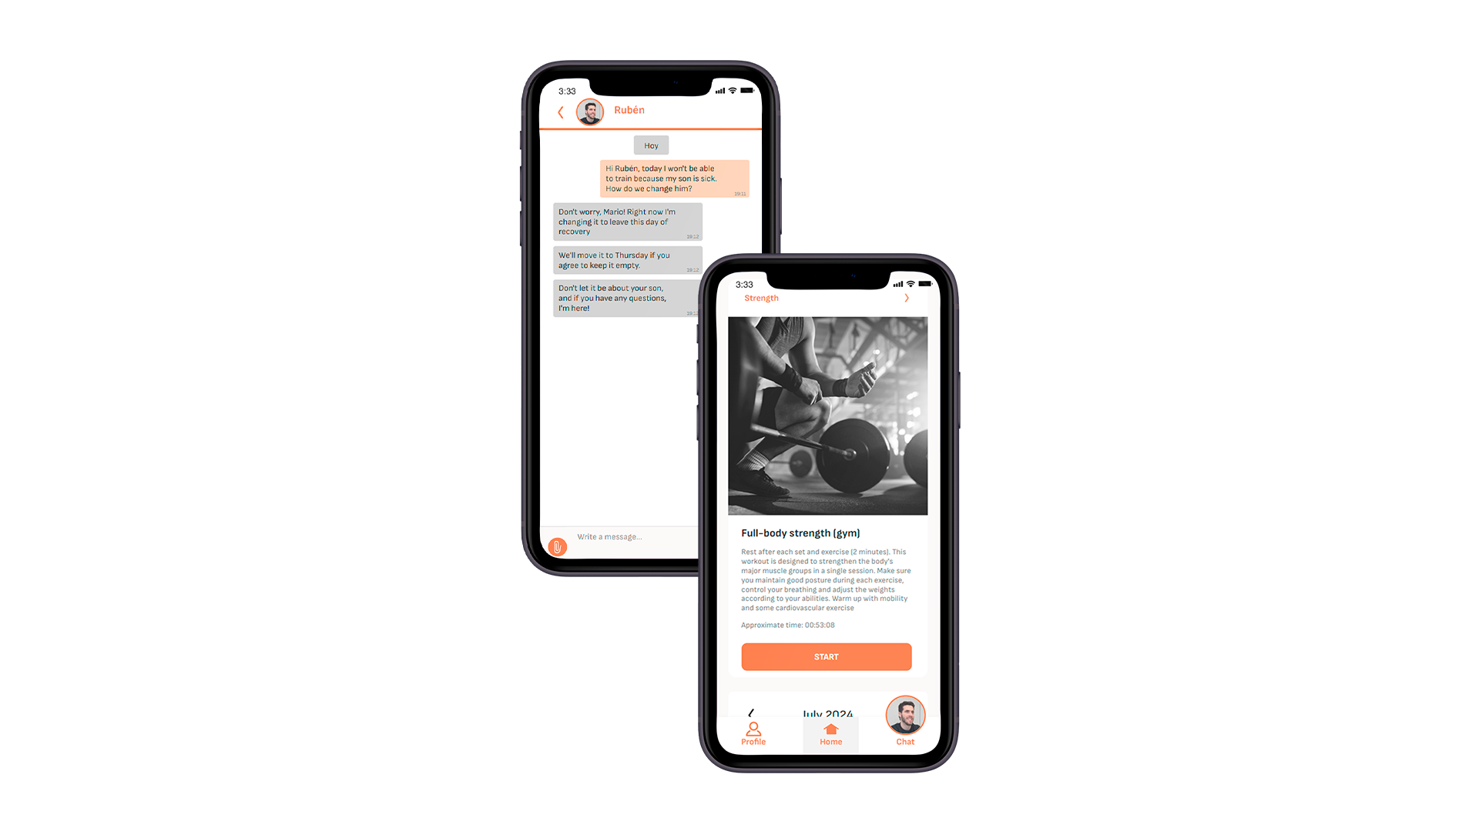Tap the Write a message input field

coord(630,536)
